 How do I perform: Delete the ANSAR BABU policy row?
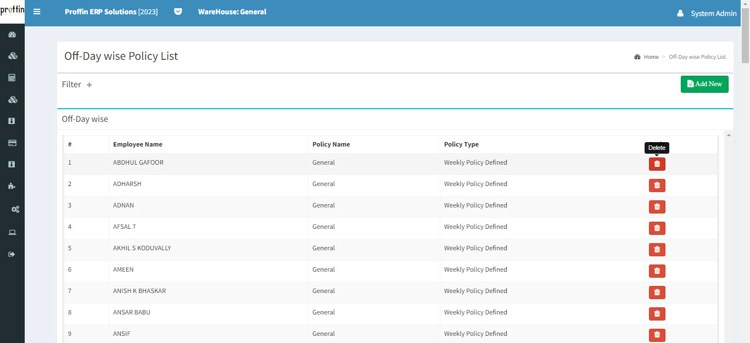657,314
